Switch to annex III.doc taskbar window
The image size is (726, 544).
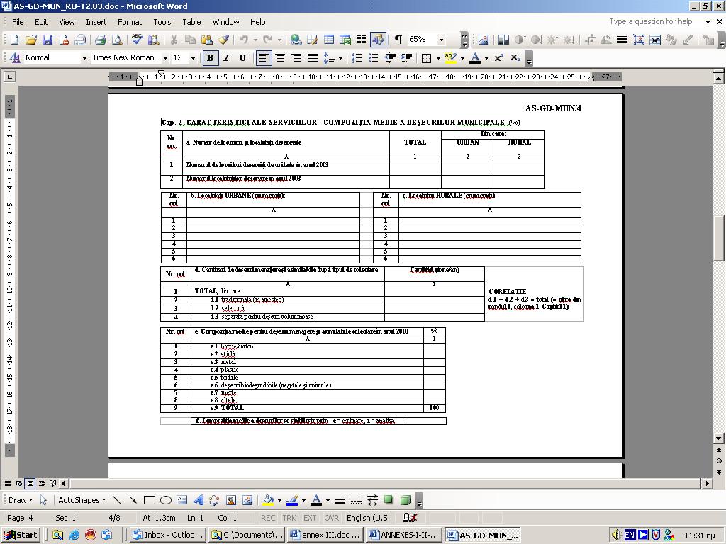[x=325, y=535]
